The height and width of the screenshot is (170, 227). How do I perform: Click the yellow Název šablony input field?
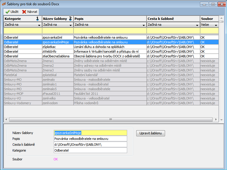[x=90, y=133]
